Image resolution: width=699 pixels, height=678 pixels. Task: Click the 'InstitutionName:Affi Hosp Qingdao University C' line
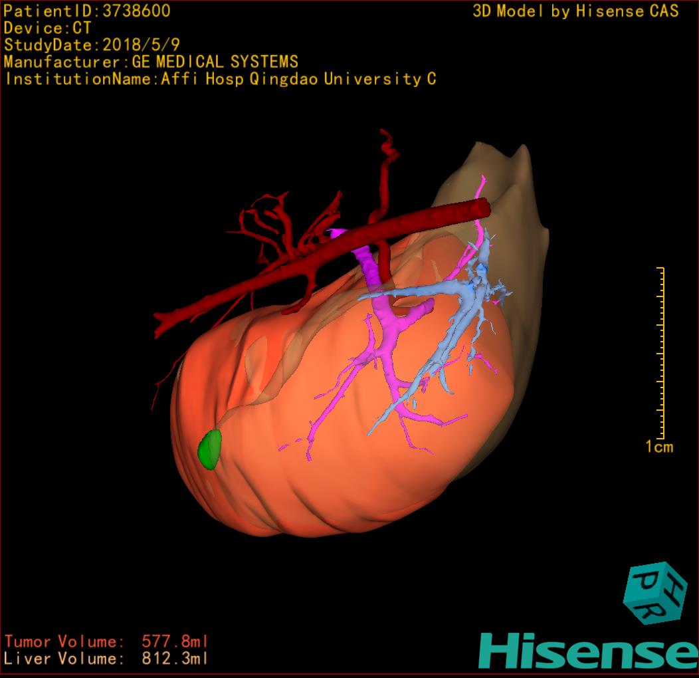(x=221, y=79)
